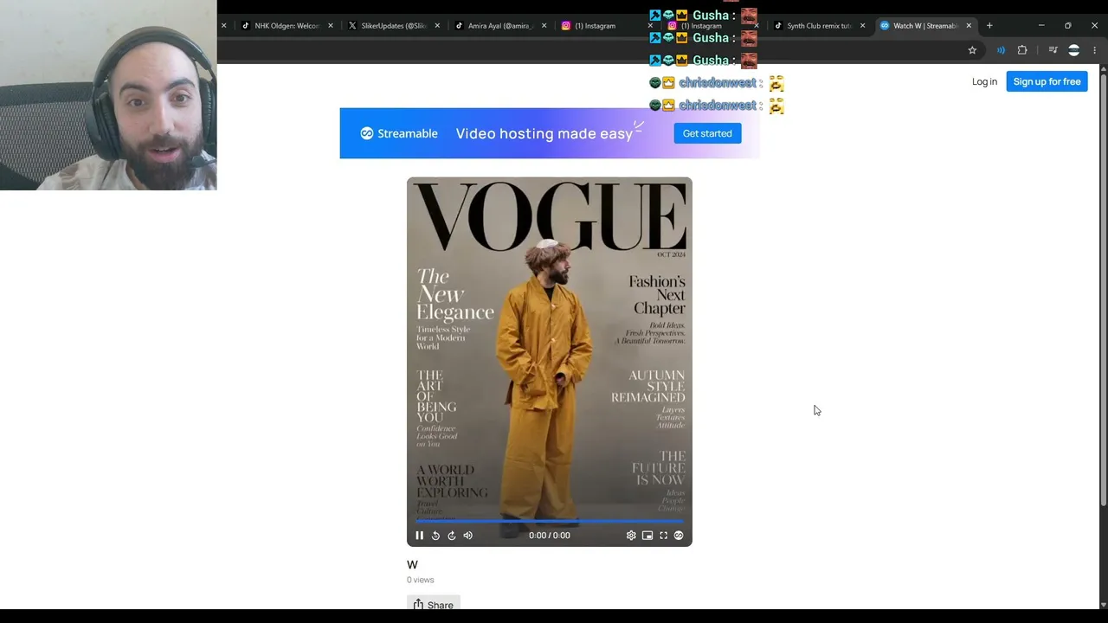The width and height of the screenshot is (1108, 623).
Task: Open the Chrome three-dot menu
Action: point(1094,50)
